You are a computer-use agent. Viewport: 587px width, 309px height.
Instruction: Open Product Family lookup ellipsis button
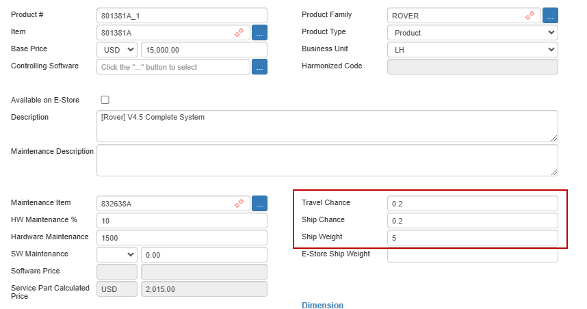[x=550, y=16]
